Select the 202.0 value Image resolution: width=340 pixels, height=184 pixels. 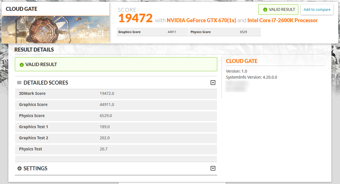tap(105, 138)
